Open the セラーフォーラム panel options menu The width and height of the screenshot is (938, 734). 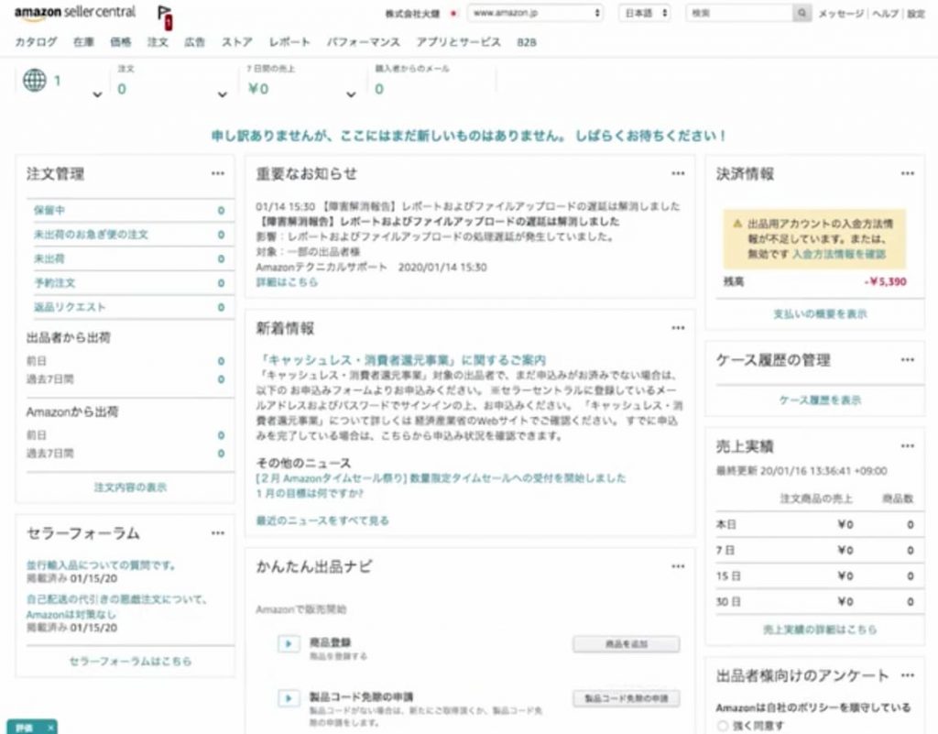click(x=218, y=533)
